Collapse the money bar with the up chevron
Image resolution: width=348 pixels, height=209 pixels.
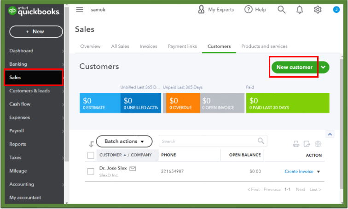[x=330, y=134]
